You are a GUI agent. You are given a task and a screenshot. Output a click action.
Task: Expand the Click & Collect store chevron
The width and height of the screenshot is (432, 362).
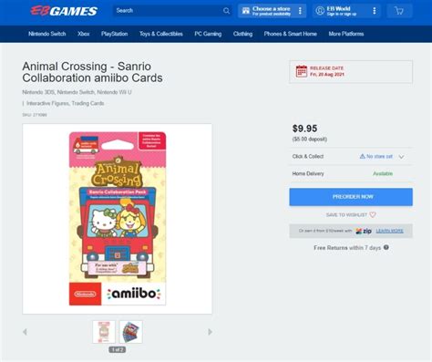tap(401, 157)
